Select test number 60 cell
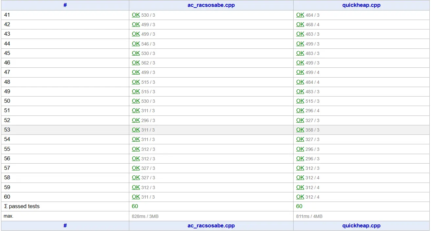431x231 pixels. (x=7, y=197)
